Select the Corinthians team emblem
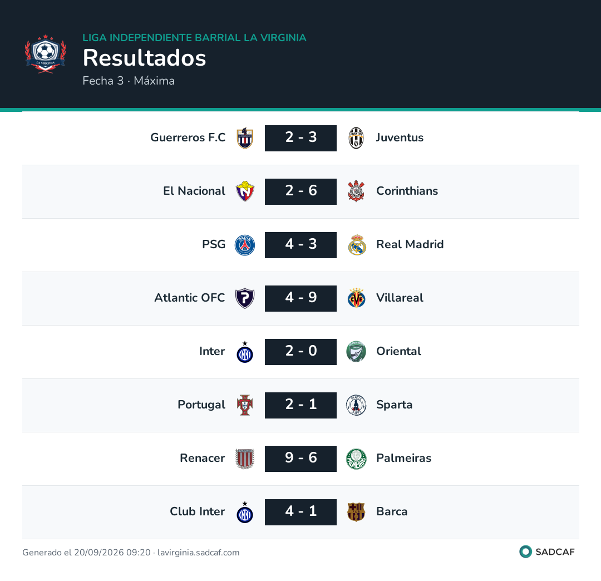 tap(356, 191)
